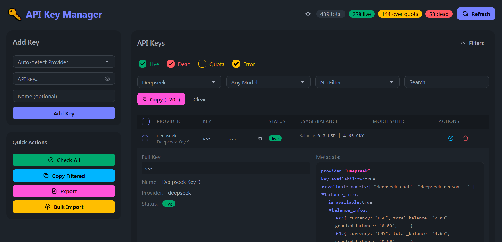Click the KEY column header
This screenshot has width=502, height=242.
[x=207, y=121]
